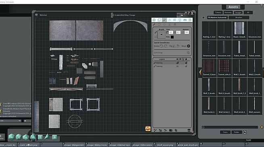Screen dimensions: 264x147
Task: Select the Tunnel_1_brush asset thumbnail
Action: click(209, 68)
